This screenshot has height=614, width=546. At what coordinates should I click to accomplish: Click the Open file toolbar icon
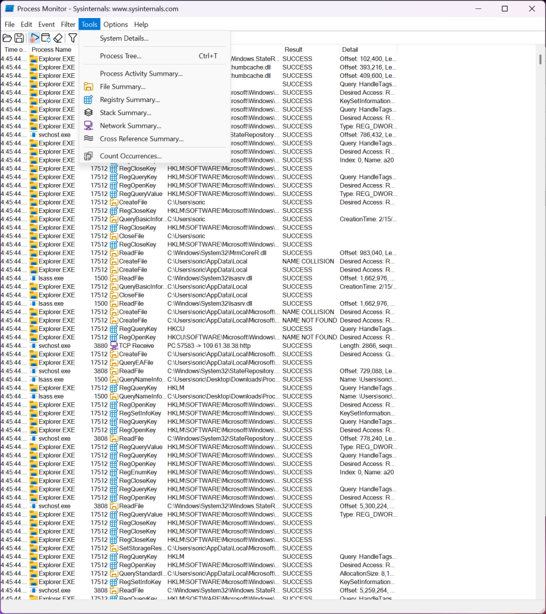[x=7, y=38]
